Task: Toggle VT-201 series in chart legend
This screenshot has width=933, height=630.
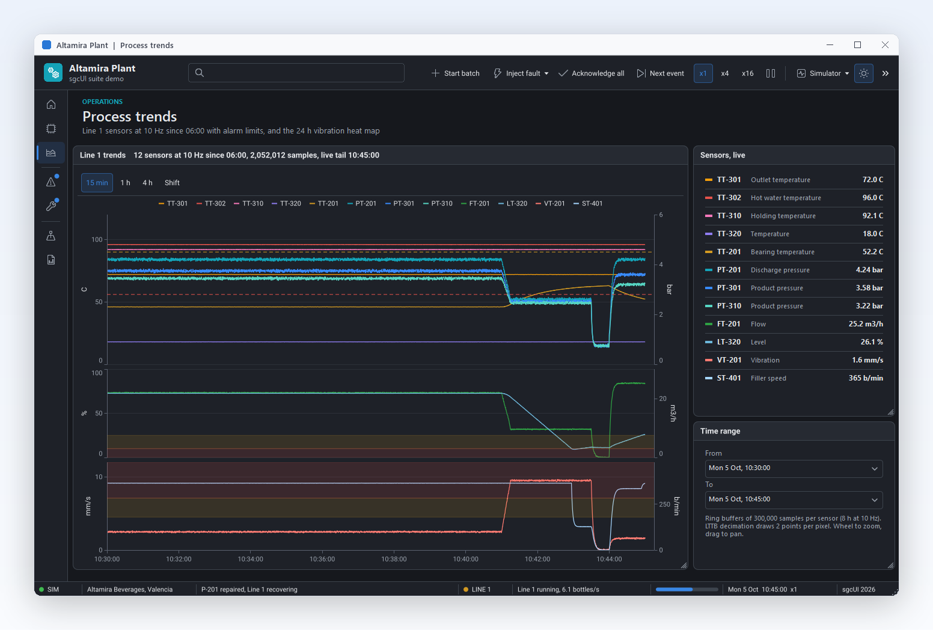Action: tap(551, 204)
